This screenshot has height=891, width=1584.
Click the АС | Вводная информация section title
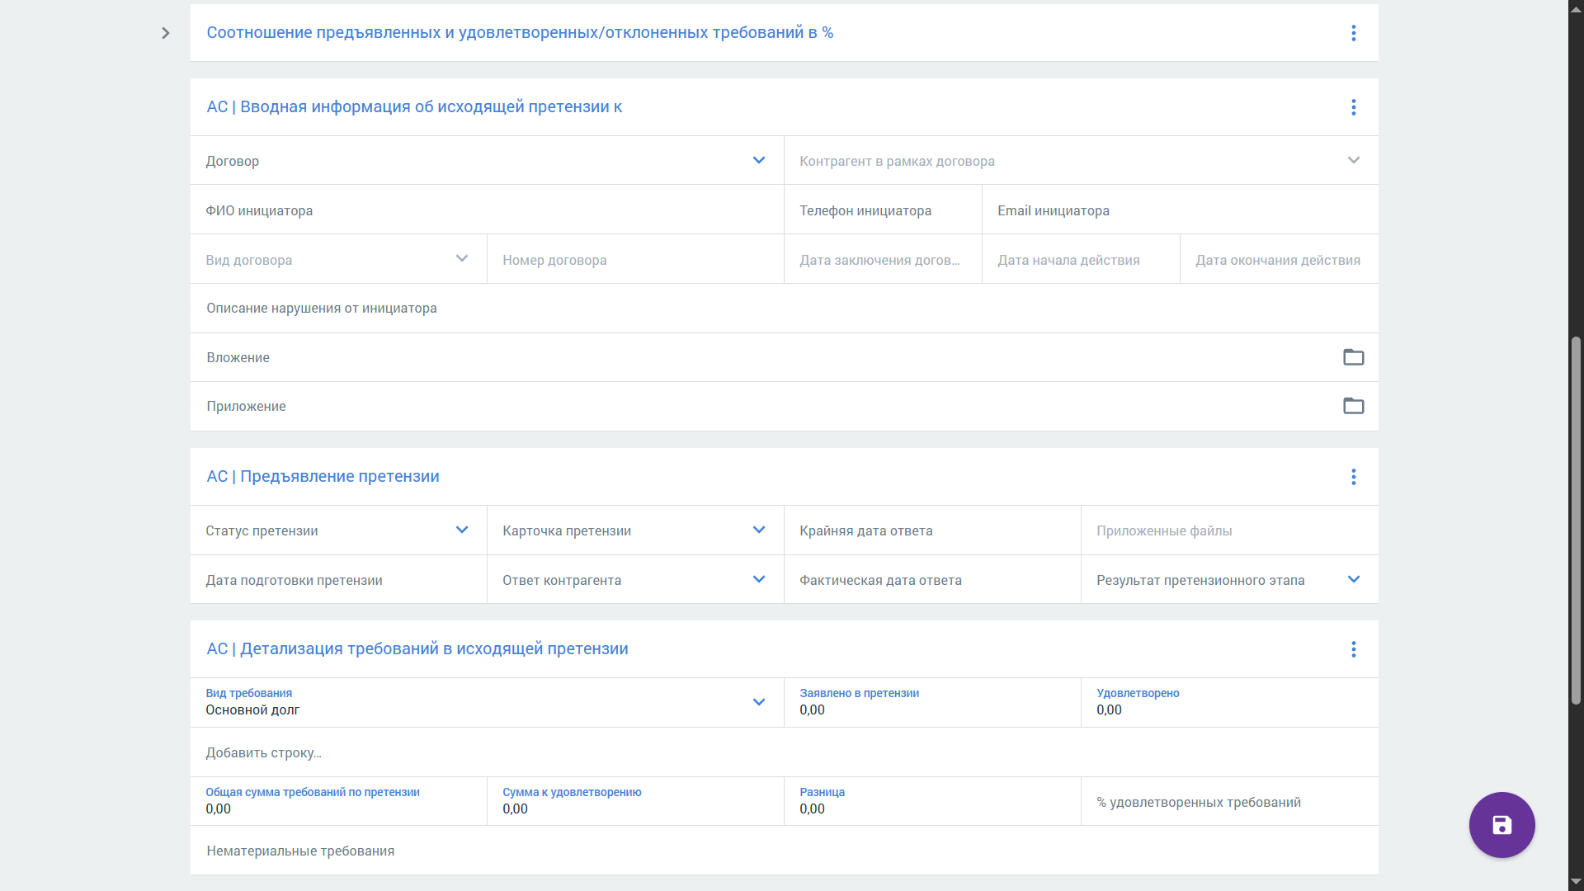pyautogui.click(x=414, y=107)
